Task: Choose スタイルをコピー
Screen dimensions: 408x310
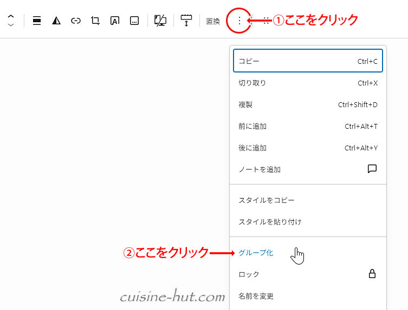Action: pos(308,200)
